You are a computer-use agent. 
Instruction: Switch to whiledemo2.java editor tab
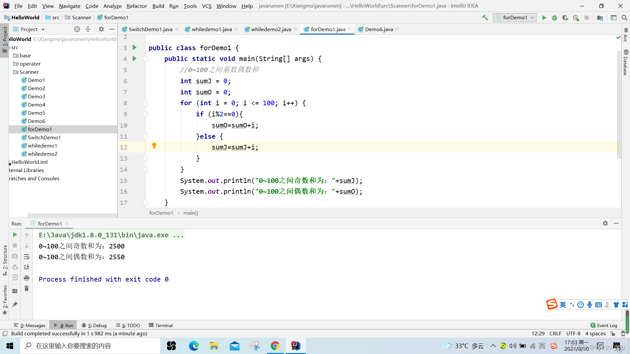tap(271, 29)
